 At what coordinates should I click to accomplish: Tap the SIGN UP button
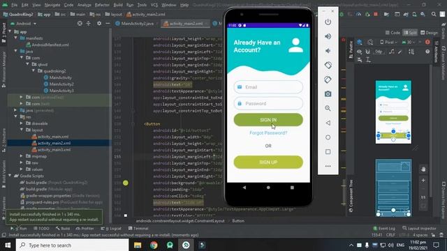(x=268, y=162)
